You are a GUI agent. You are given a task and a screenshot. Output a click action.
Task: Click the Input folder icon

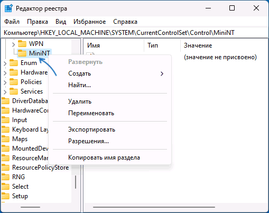click(5, 120)
